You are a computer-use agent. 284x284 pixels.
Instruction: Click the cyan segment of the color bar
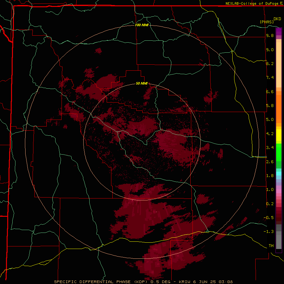point(279,174)
